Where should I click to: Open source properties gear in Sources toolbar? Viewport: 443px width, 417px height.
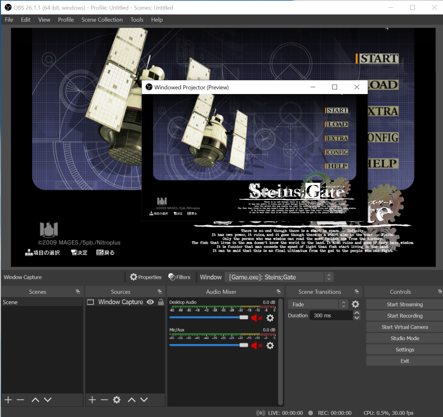coord(117,400)
